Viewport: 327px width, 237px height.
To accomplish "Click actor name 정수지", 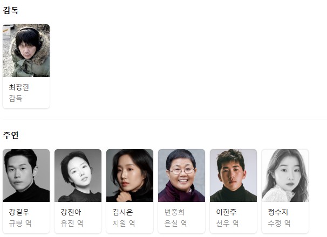I will [x=278, y=212].
